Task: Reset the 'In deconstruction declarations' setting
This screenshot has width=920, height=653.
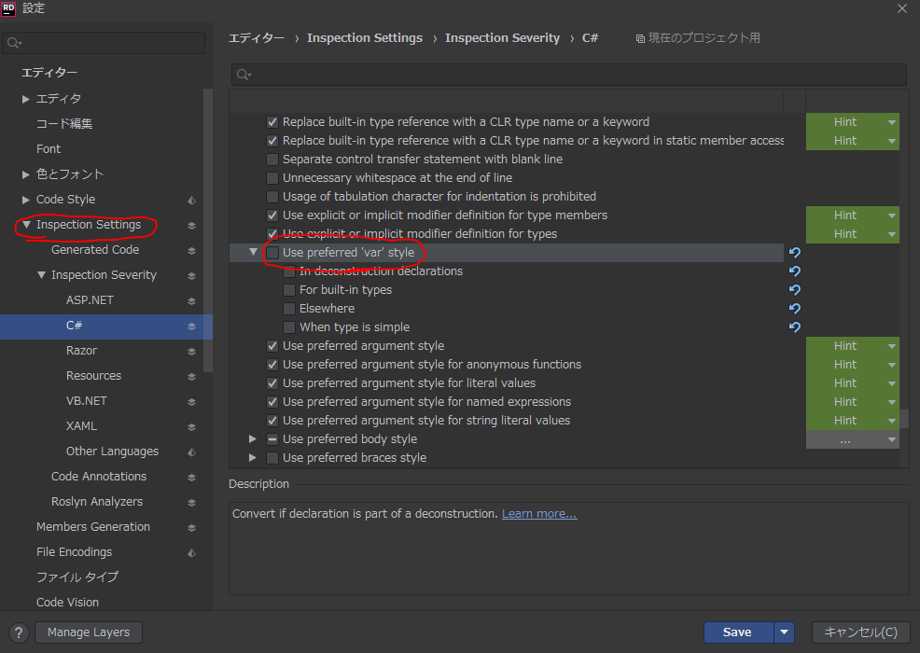Action: click(x=795, y=271)
